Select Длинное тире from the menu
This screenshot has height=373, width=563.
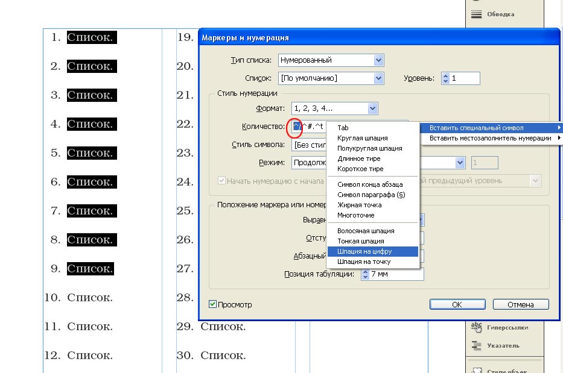(373, 158)
